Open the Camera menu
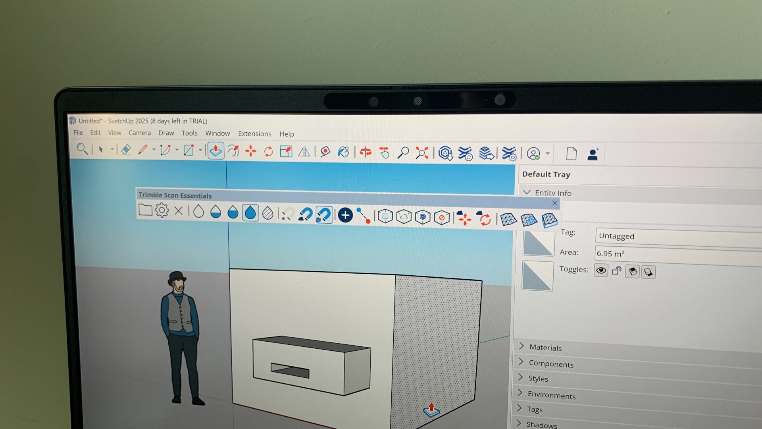This screenshot has height=429, width=762. [x=139, y=133]
